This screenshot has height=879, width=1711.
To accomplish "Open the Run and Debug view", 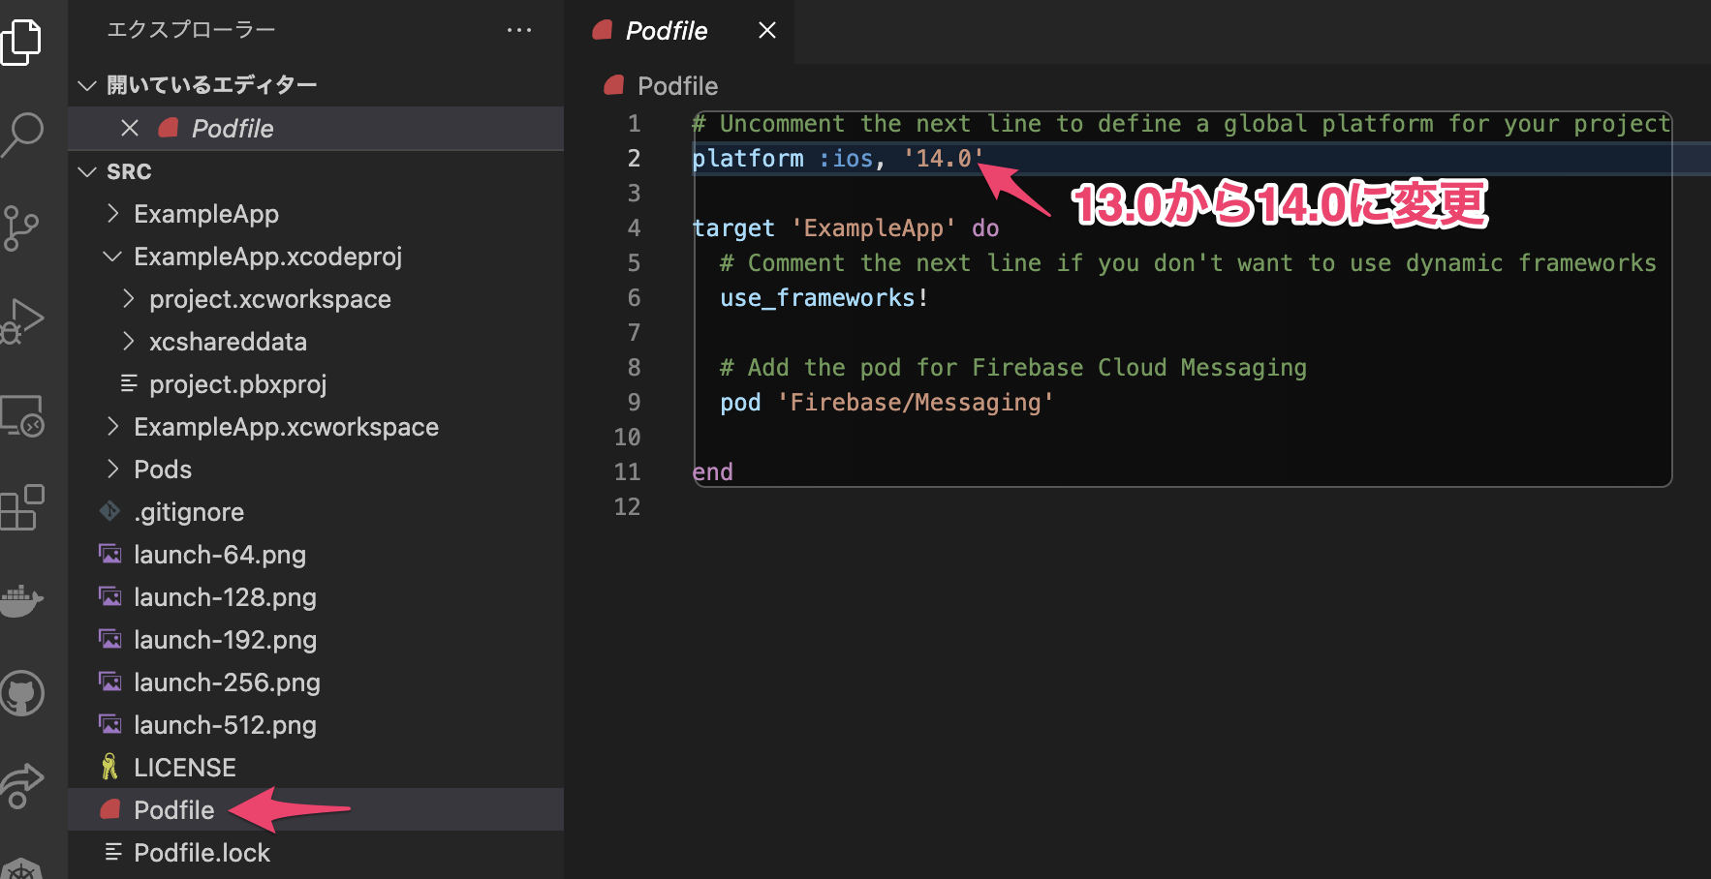I will pos(23,319).
